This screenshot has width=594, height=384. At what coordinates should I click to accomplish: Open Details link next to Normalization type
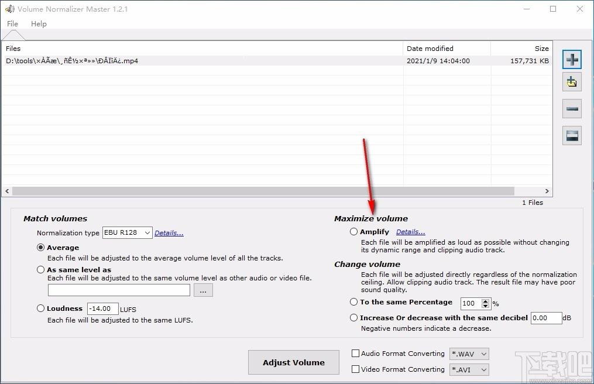[x=169, y=233]
